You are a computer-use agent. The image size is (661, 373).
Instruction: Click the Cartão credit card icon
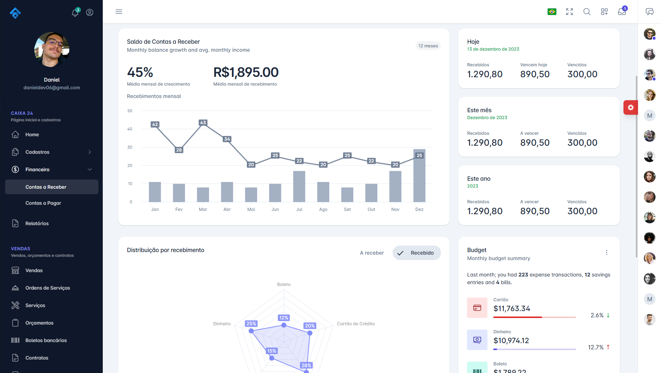tap(477, 308)
